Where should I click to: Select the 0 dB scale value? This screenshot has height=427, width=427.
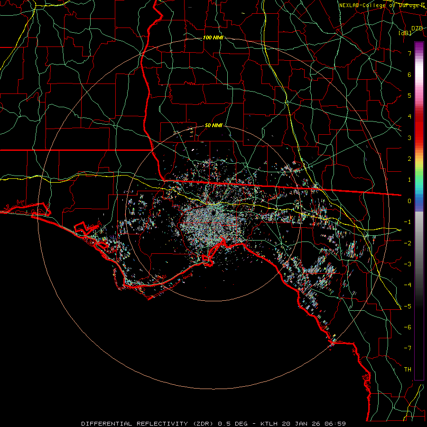pos(409,201)
